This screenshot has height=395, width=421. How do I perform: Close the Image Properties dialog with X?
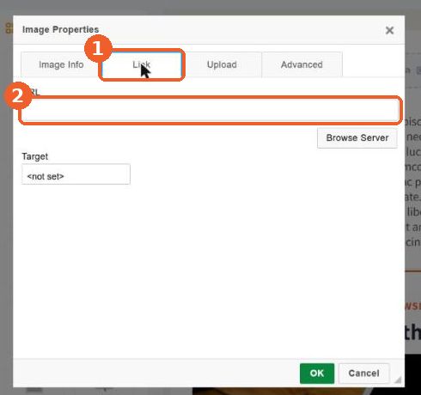pyautogui.click(x=389, y=30)
